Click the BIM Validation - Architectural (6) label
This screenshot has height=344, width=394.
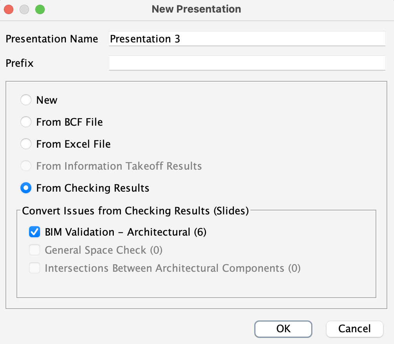click(126, 232)
